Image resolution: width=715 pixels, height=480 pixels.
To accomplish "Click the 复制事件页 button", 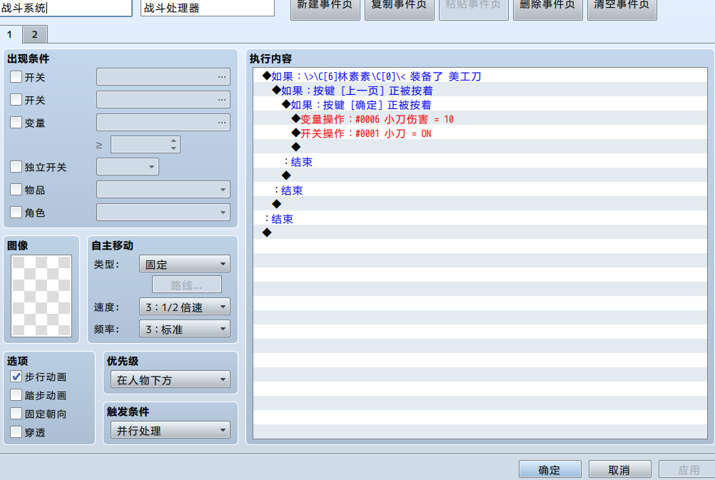I will [400, 9].
